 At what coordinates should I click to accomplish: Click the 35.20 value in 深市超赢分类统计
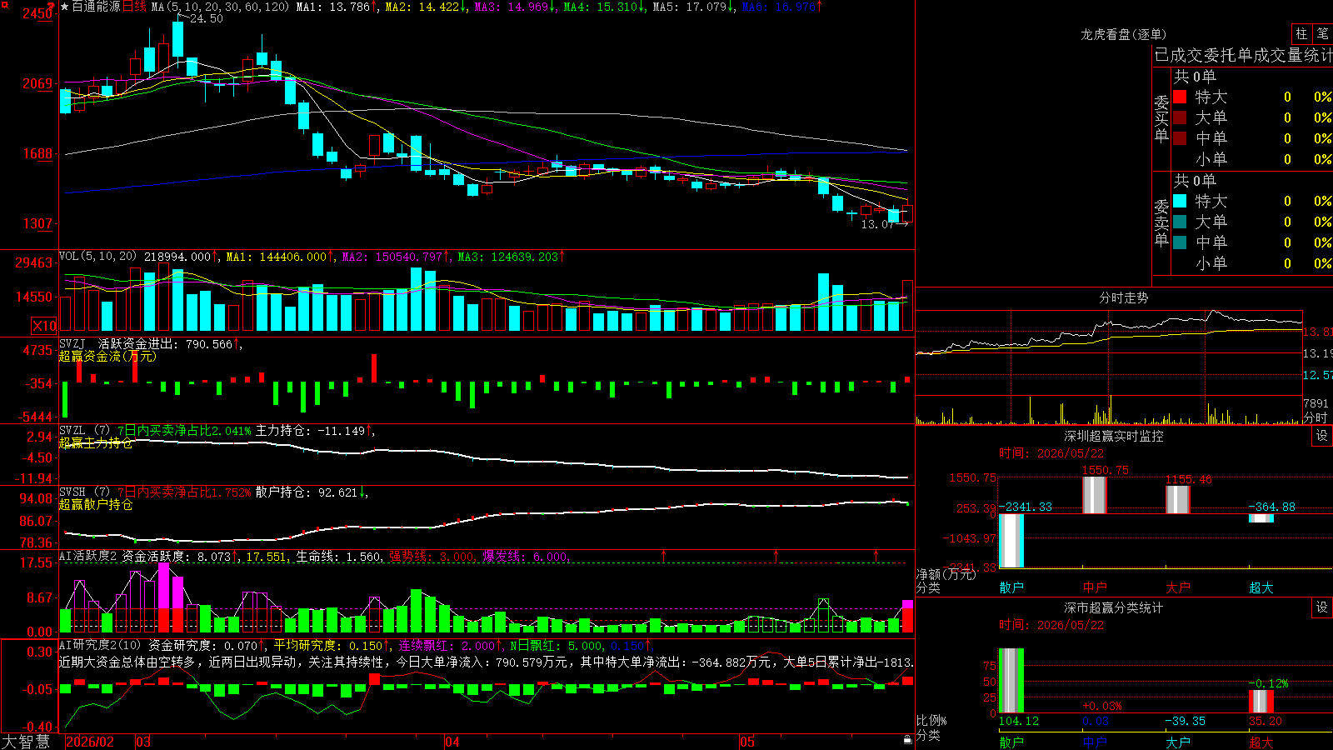click(x=1265, y=721)
